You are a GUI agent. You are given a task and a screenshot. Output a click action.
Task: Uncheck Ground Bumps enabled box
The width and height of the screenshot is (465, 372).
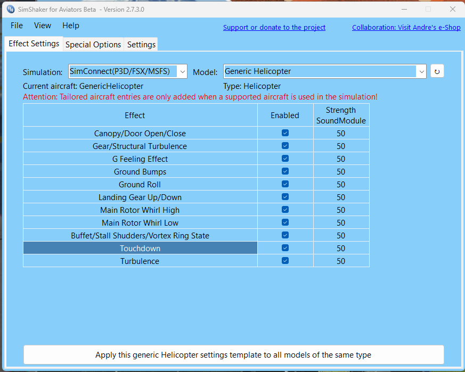coord(285,171)
